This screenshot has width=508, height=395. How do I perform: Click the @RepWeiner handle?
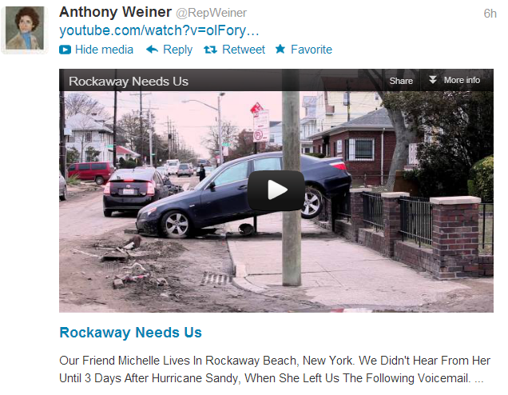coord(211,13)
